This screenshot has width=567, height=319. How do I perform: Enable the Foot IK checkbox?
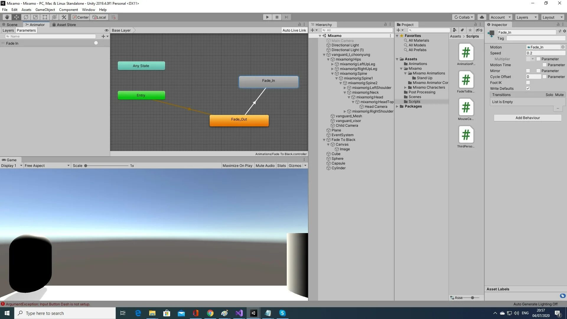pos(528,82)
